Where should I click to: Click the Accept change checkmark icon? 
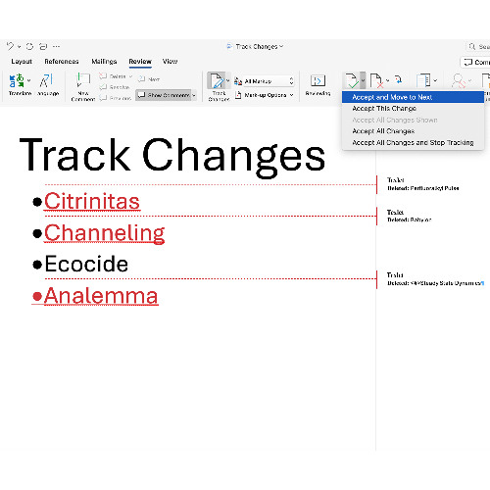[x=352, y=80]
